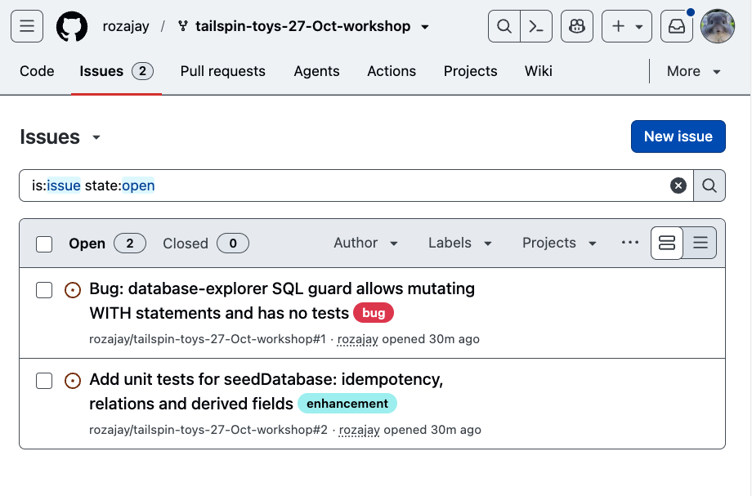752x496 pixels.
Task: Open the Issues tab
Action: tap(116, 71)
